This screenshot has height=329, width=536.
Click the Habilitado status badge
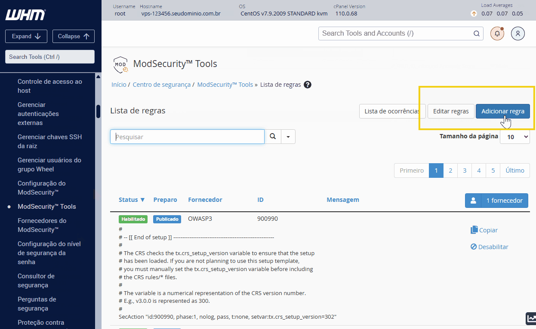point(133,219)
